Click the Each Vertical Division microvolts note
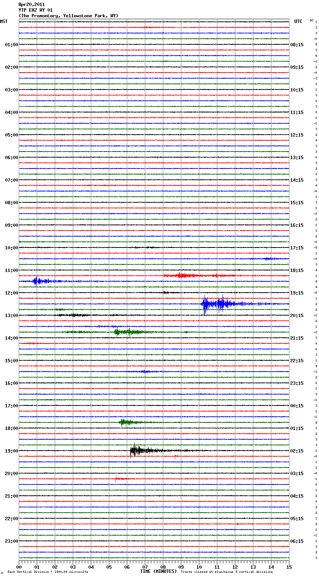Screen dimensions: 319x577 [48, 572]
